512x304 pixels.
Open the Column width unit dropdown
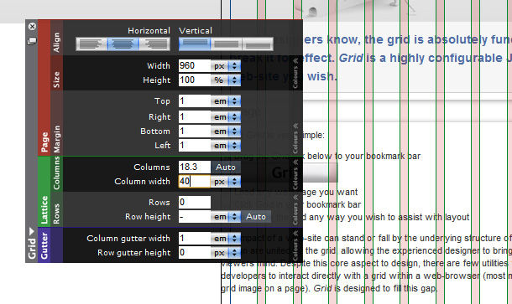click(x=226, y=182)
